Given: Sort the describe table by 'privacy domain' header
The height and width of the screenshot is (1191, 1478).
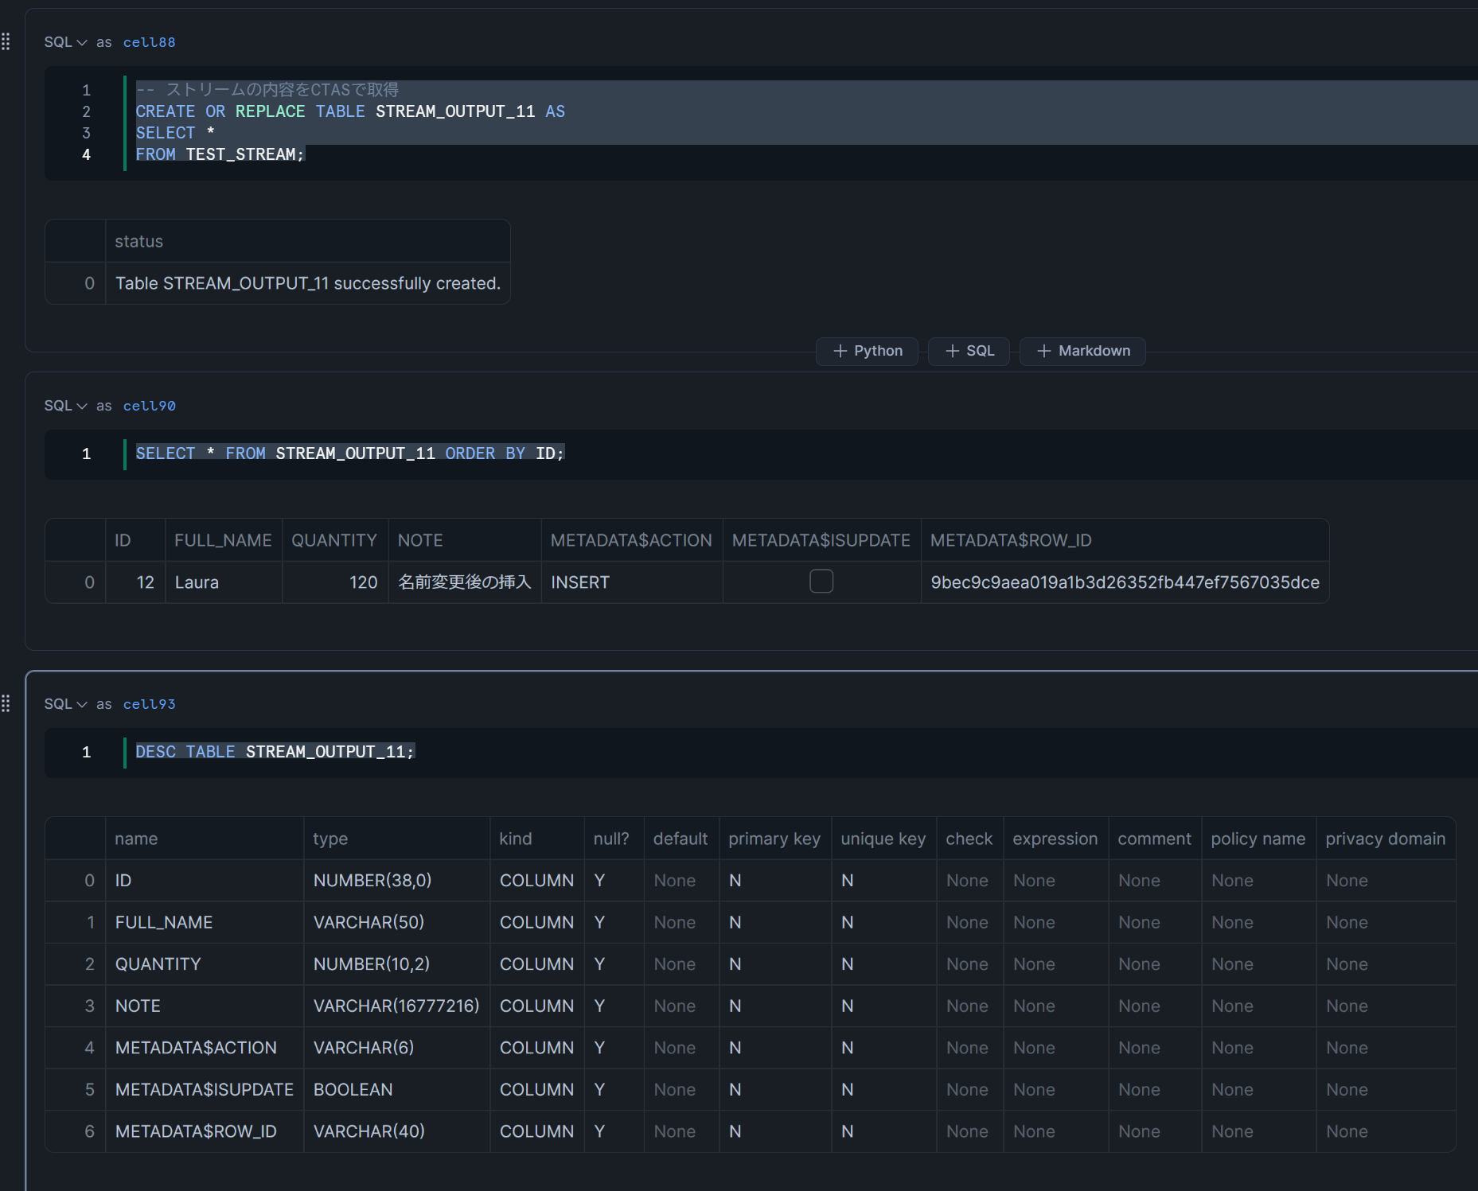Looking at the screenshot, I should point(1386,839).
